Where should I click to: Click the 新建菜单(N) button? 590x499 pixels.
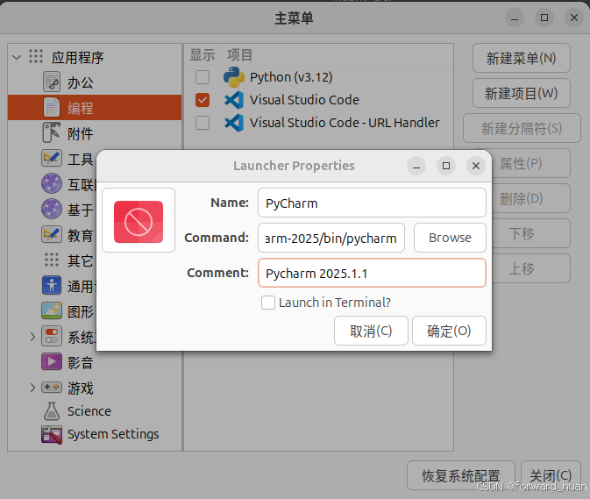521,58
